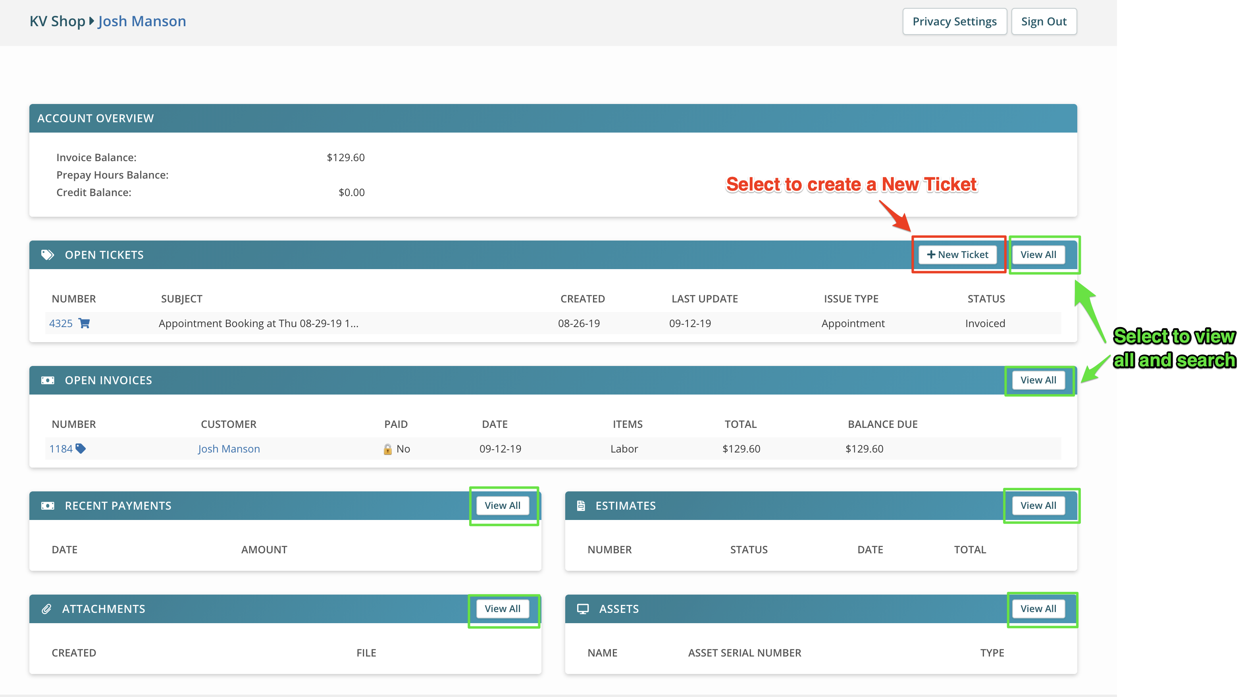
Task: Open ticket number 4325
Action: click(x=61, y=323)
